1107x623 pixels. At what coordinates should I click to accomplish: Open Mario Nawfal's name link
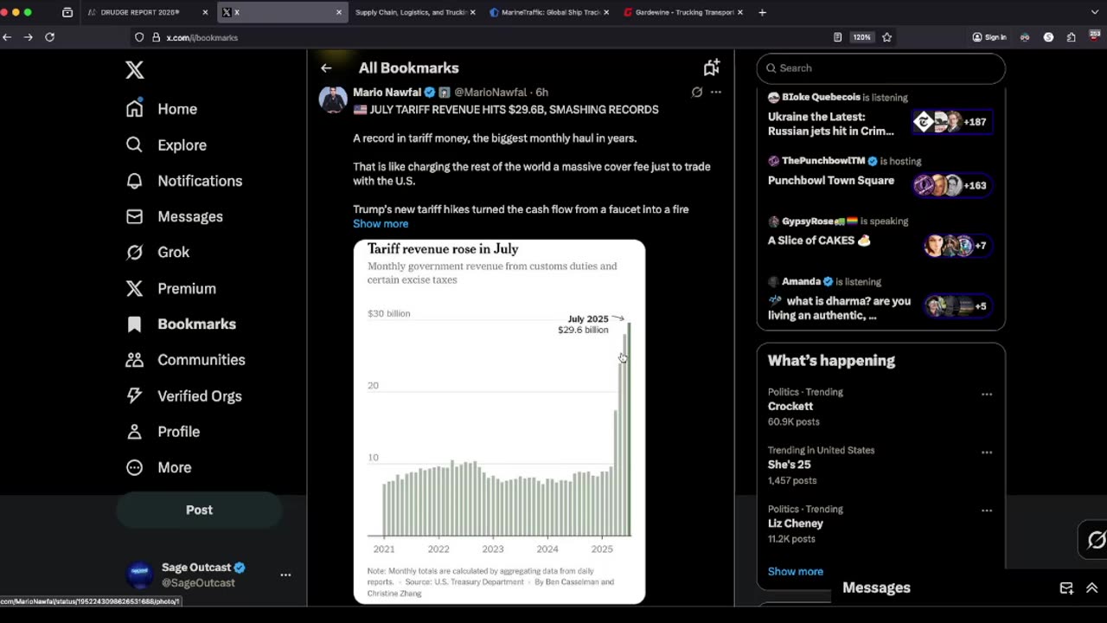click(x=387, y=92)
